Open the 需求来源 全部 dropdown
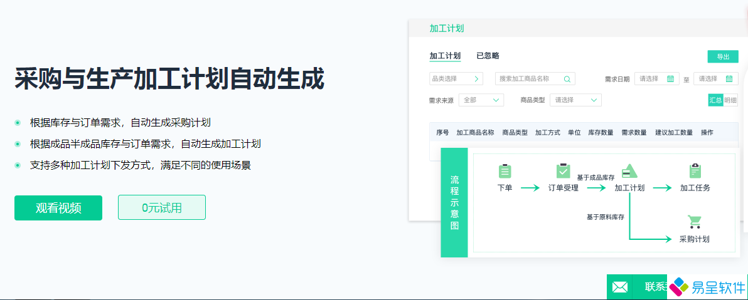748x300 pixels. click(x=481, y=100)
